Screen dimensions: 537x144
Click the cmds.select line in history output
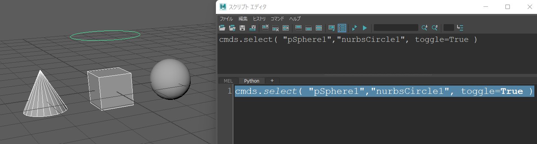pos(348,40)
